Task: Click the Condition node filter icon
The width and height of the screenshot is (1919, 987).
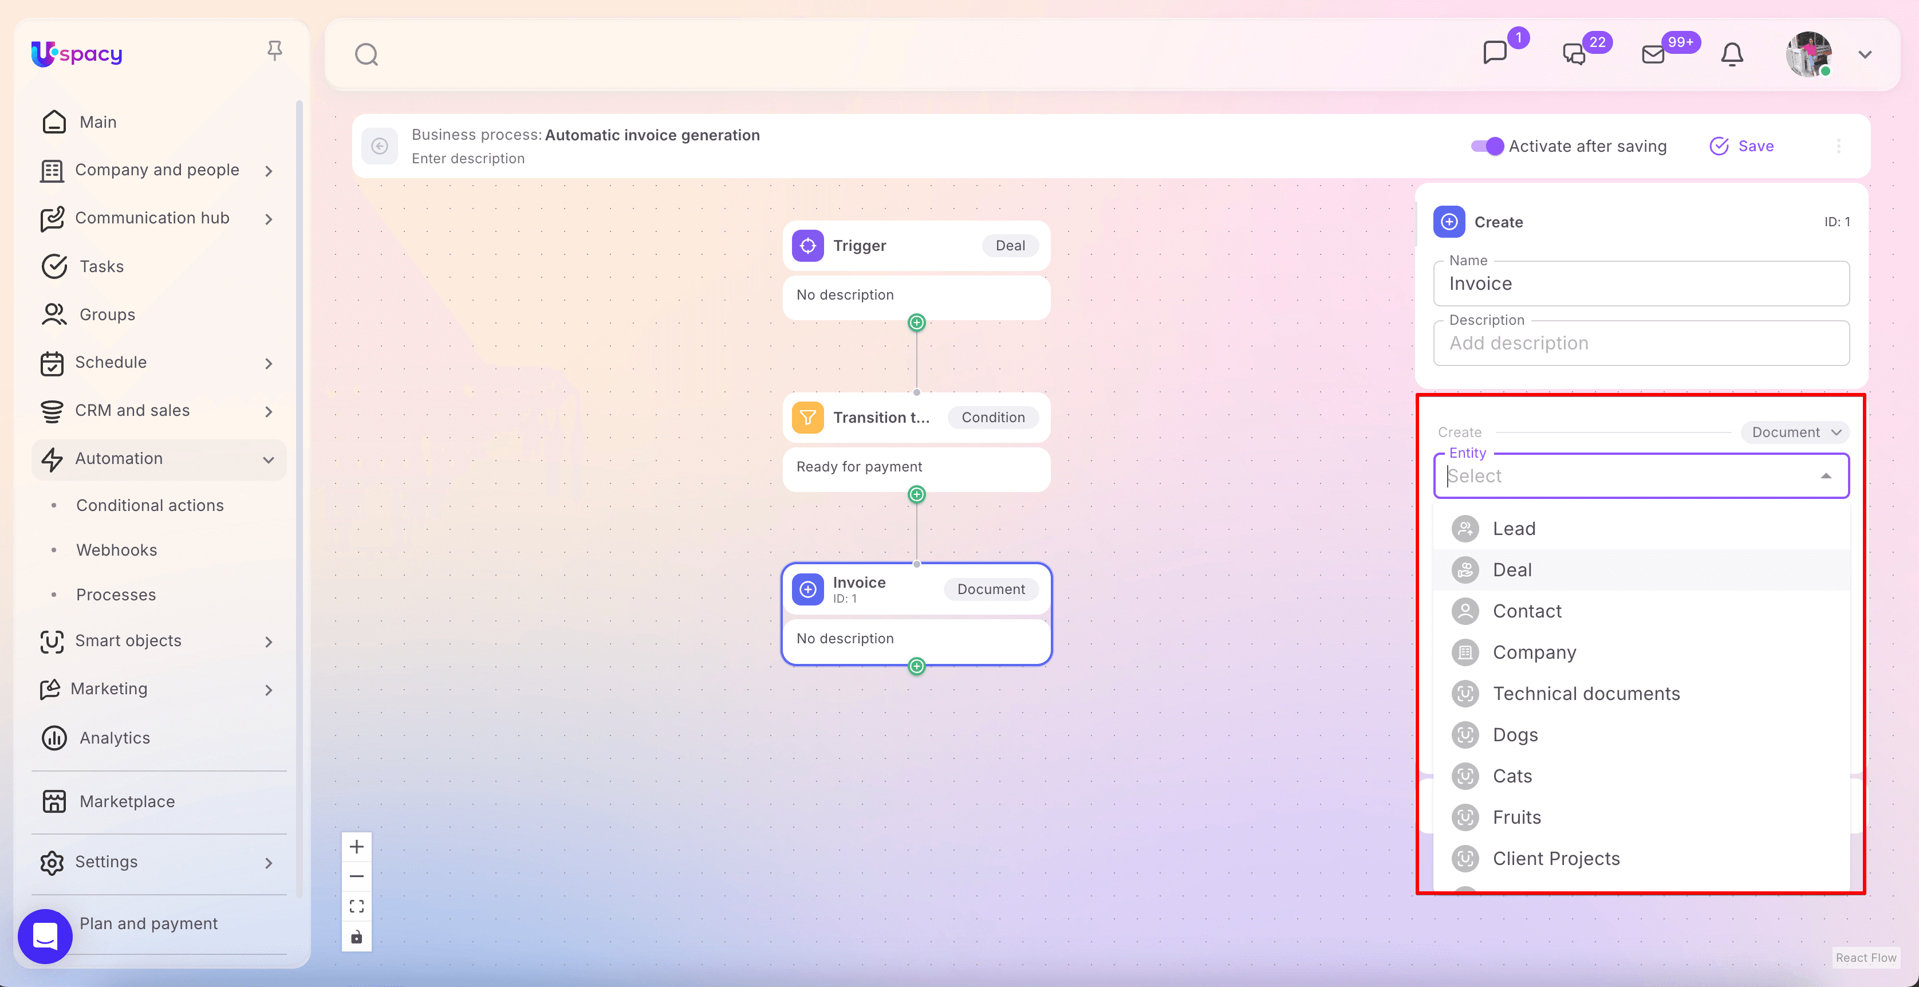Action: click(807, 417)
